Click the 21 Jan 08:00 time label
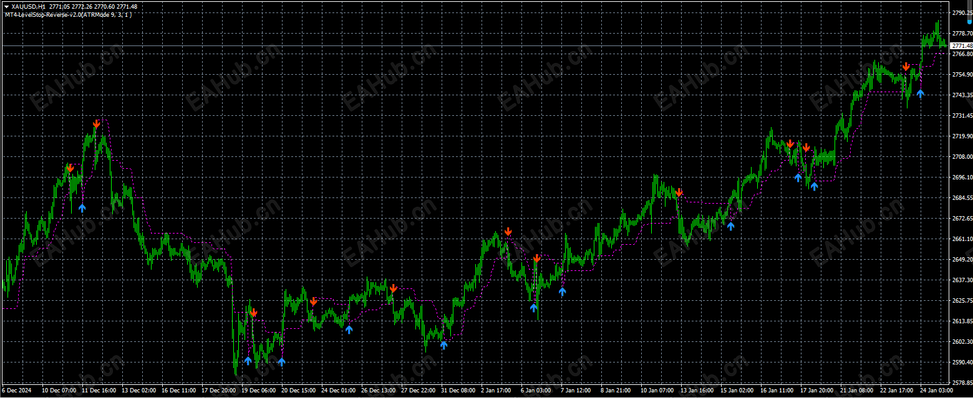Image resolution: width=973 pixels, height=398 pixels. click(x=857, y=391)
